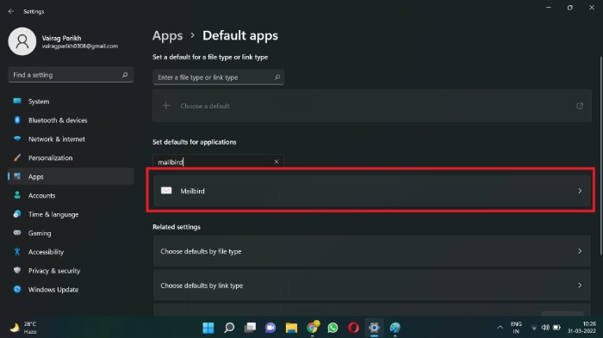Open Choose defaults by link type
The height and width of the screenshot is (338, 603).
(x=371, y=286)
